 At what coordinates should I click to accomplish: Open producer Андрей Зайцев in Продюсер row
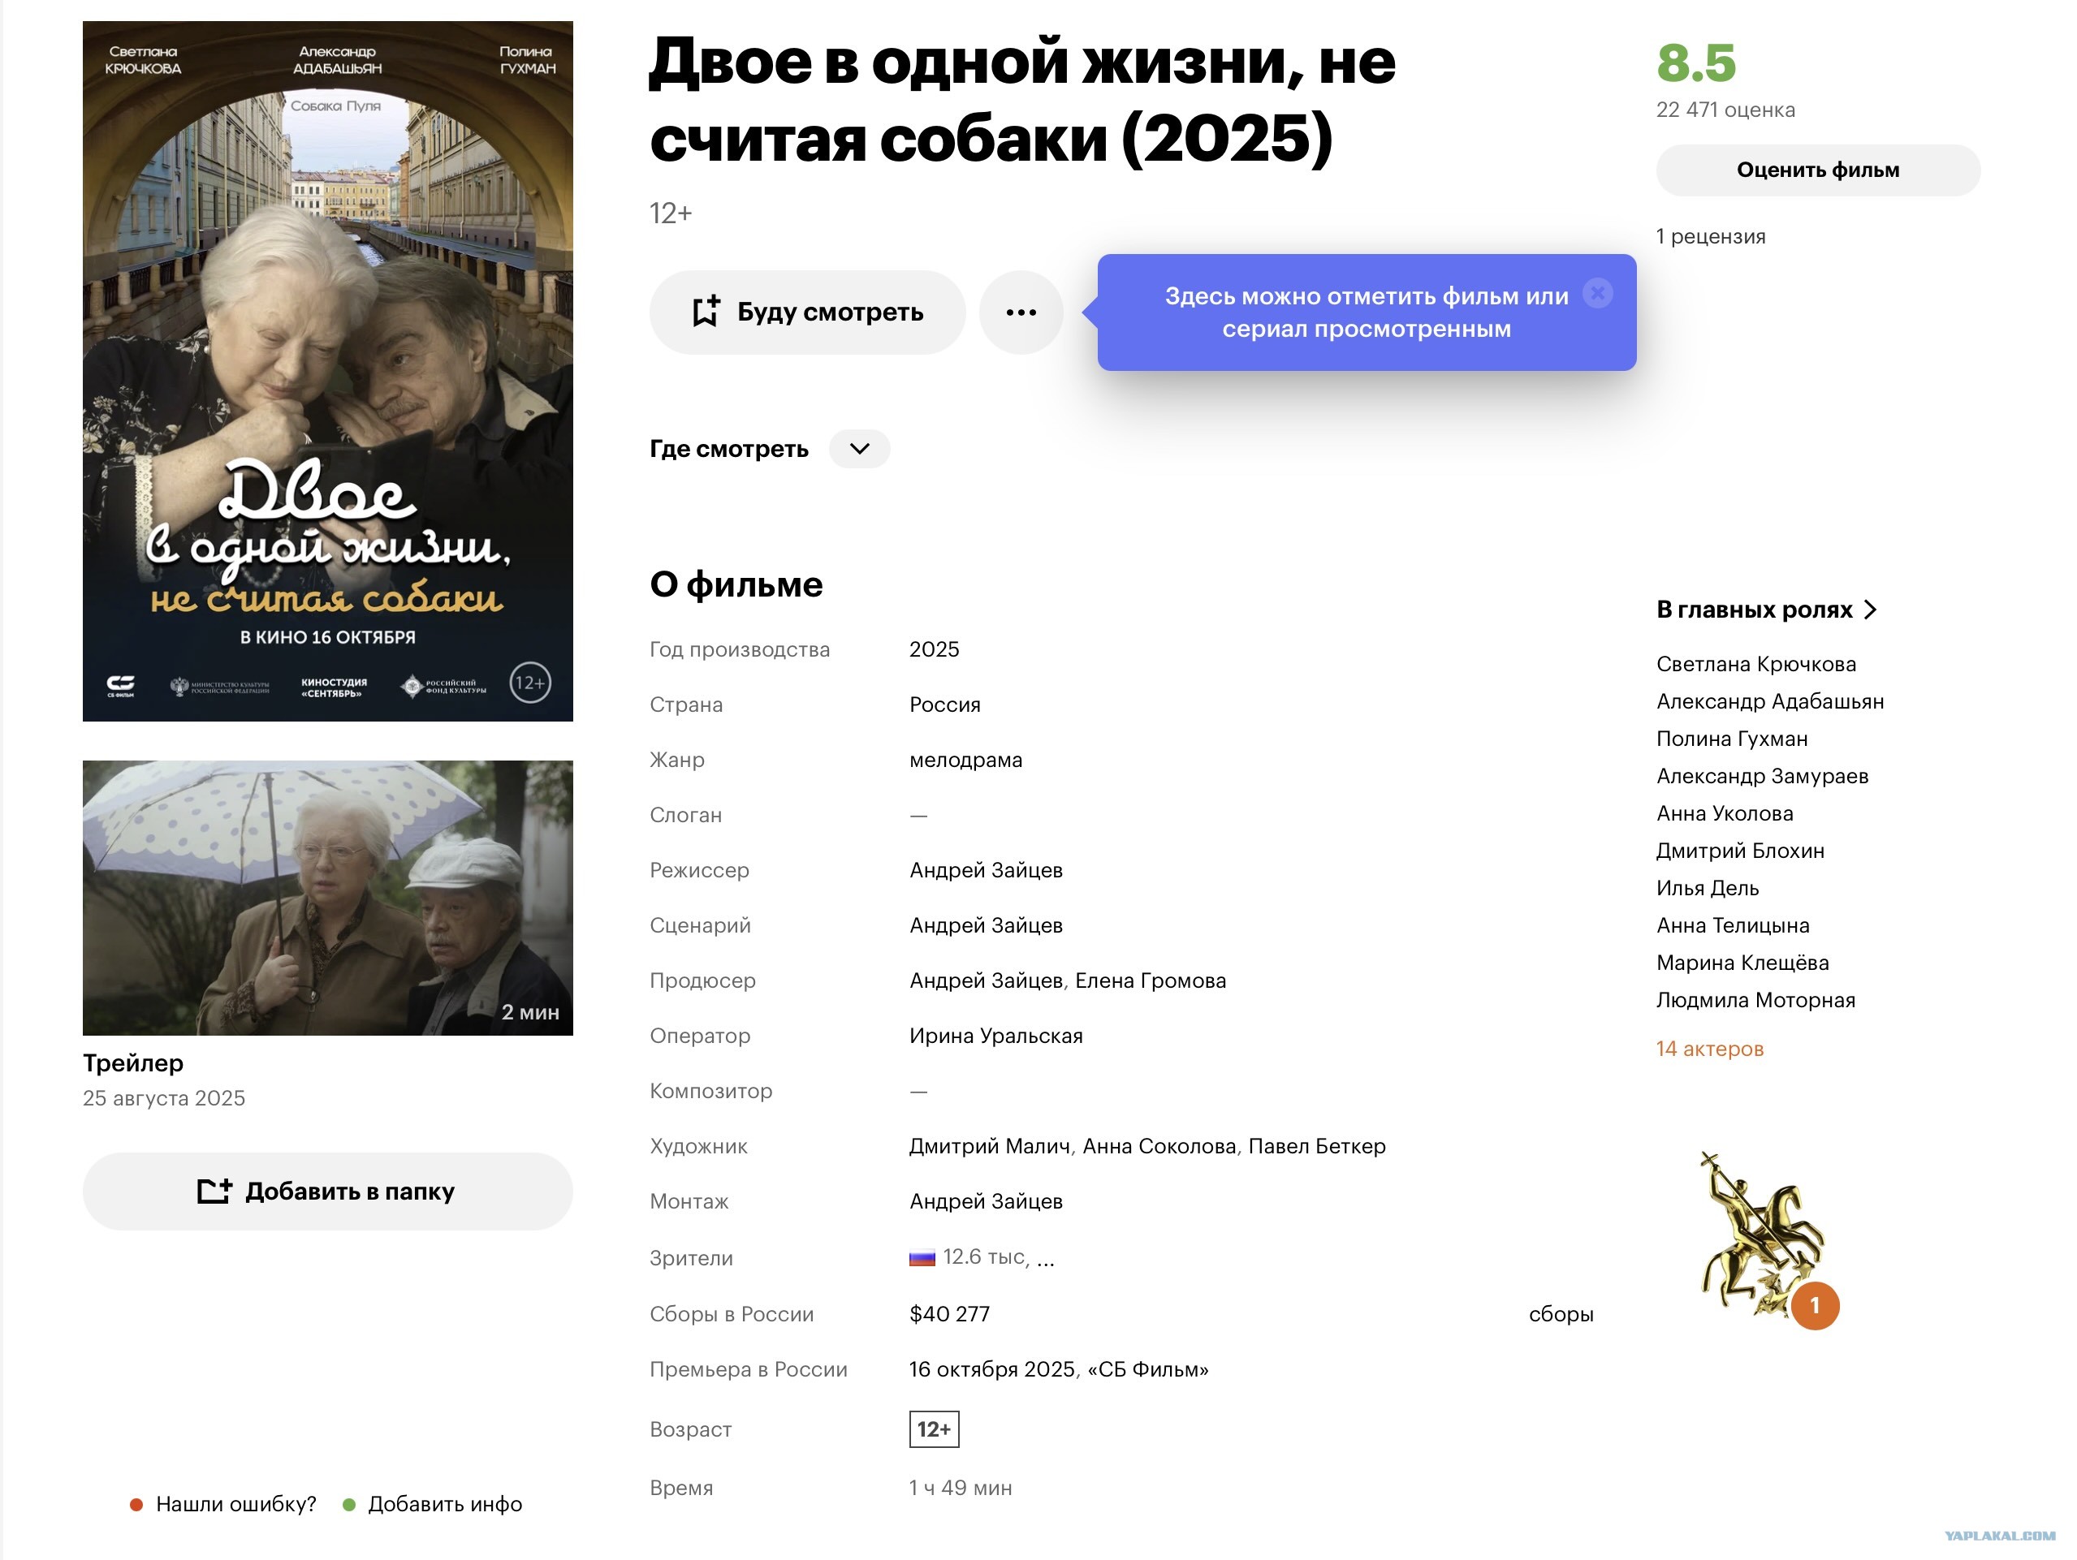click(x=986, y=980)
